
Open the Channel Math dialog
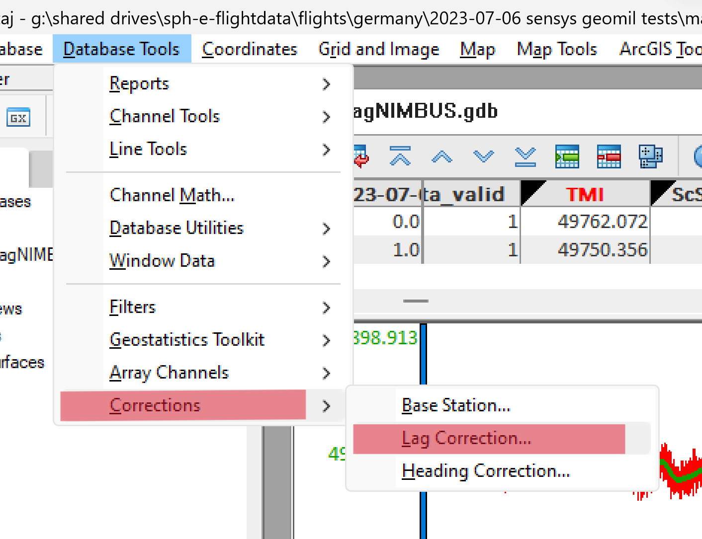coord(172,195)
